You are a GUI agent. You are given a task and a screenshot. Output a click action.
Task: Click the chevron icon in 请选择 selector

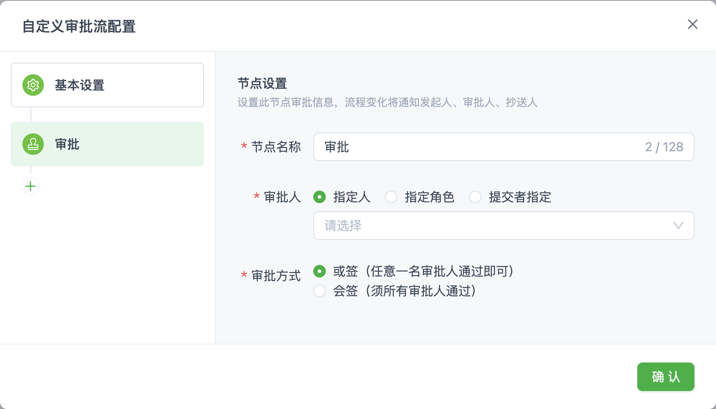[x=678, y=226]
